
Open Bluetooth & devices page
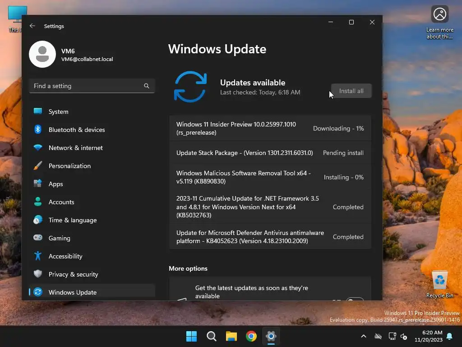92,130
